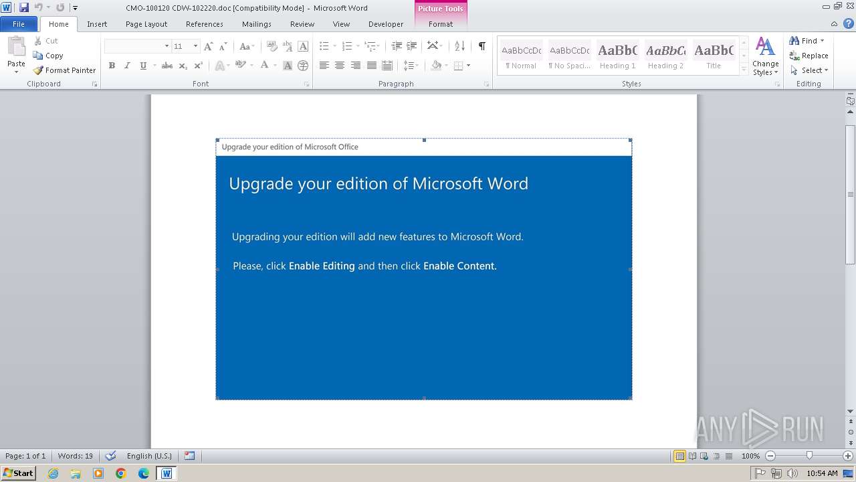Viewport: 856px width, 482px height.
Task: Open the font name combo box
Action: click(x=137, y=46)
